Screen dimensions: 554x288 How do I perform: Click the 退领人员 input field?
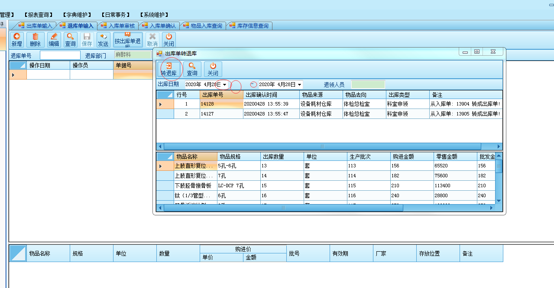coord(367,85)
